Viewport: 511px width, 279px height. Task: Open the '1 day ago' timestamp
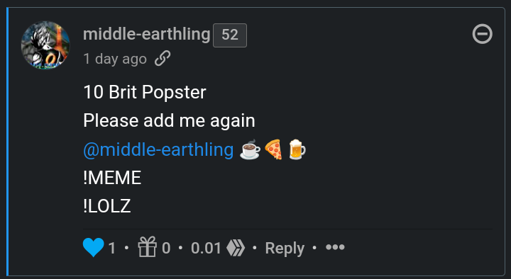pos(115,59)
